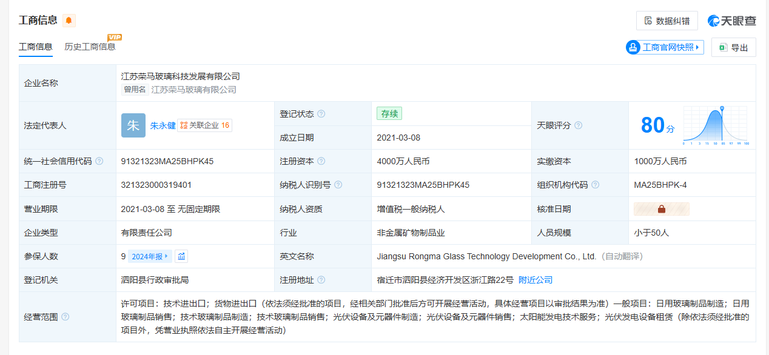The image size is (769, 355).
Task: Click the question mark next to 天眼评分
Action: pos(578,125)
